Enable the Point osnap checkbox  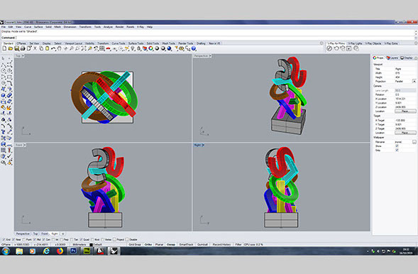click(x=24, y=240)
